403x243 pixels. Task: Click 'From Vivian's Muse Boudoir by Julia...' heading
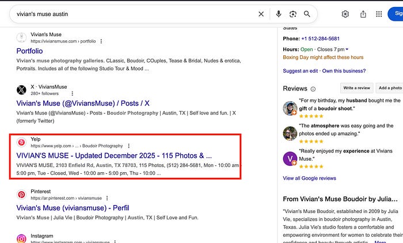[340, 199]
